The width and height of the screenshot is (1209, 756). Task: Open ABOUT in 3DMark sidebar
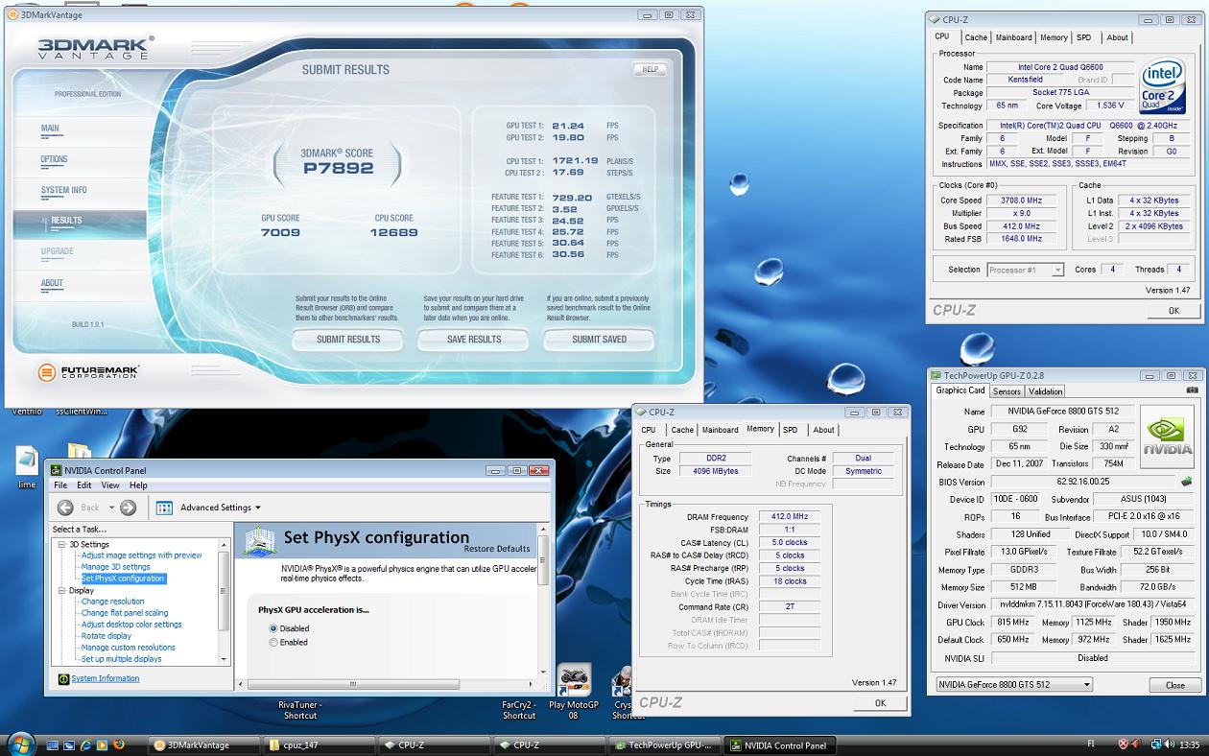pos(52,283)
